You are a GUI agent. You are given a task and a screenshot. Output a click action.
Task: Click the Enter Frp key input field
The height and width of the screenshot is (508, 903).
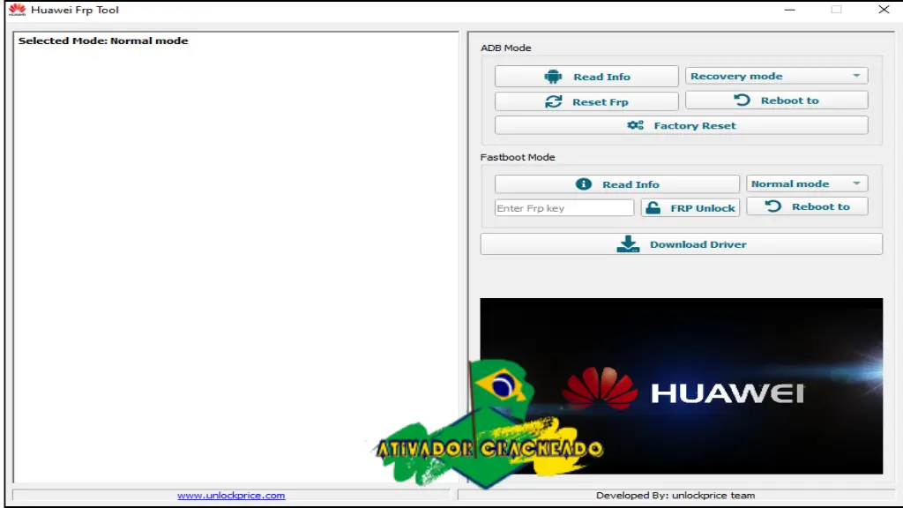click(x=564, y=208)
